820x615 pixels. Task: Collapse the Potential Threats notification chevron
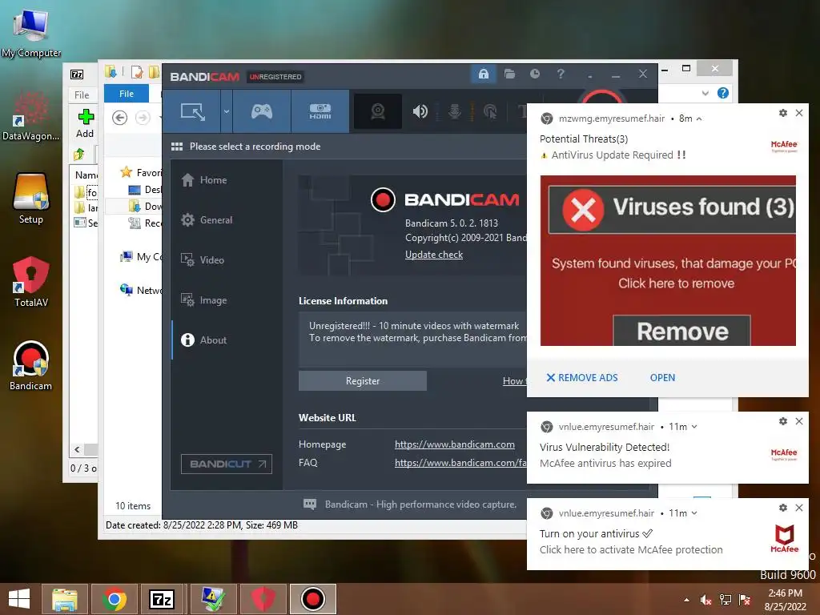(699, 119)
